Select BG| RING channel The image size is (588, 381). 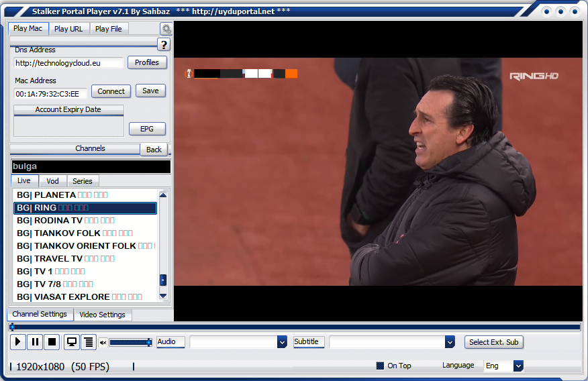(x=85, y=207)
